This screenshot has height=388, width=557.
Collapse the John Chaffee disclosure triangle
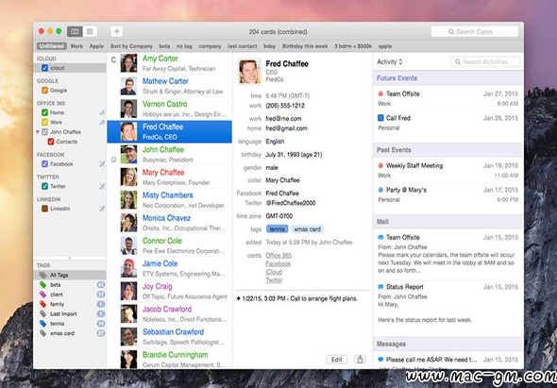(x=38, y=132)
